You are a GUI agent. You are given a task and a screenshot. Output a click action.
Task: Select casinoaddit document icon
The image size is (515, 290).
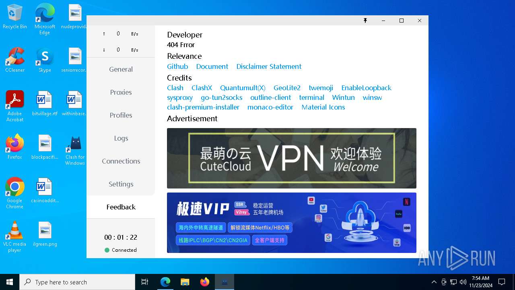click(x=45, y=191)
